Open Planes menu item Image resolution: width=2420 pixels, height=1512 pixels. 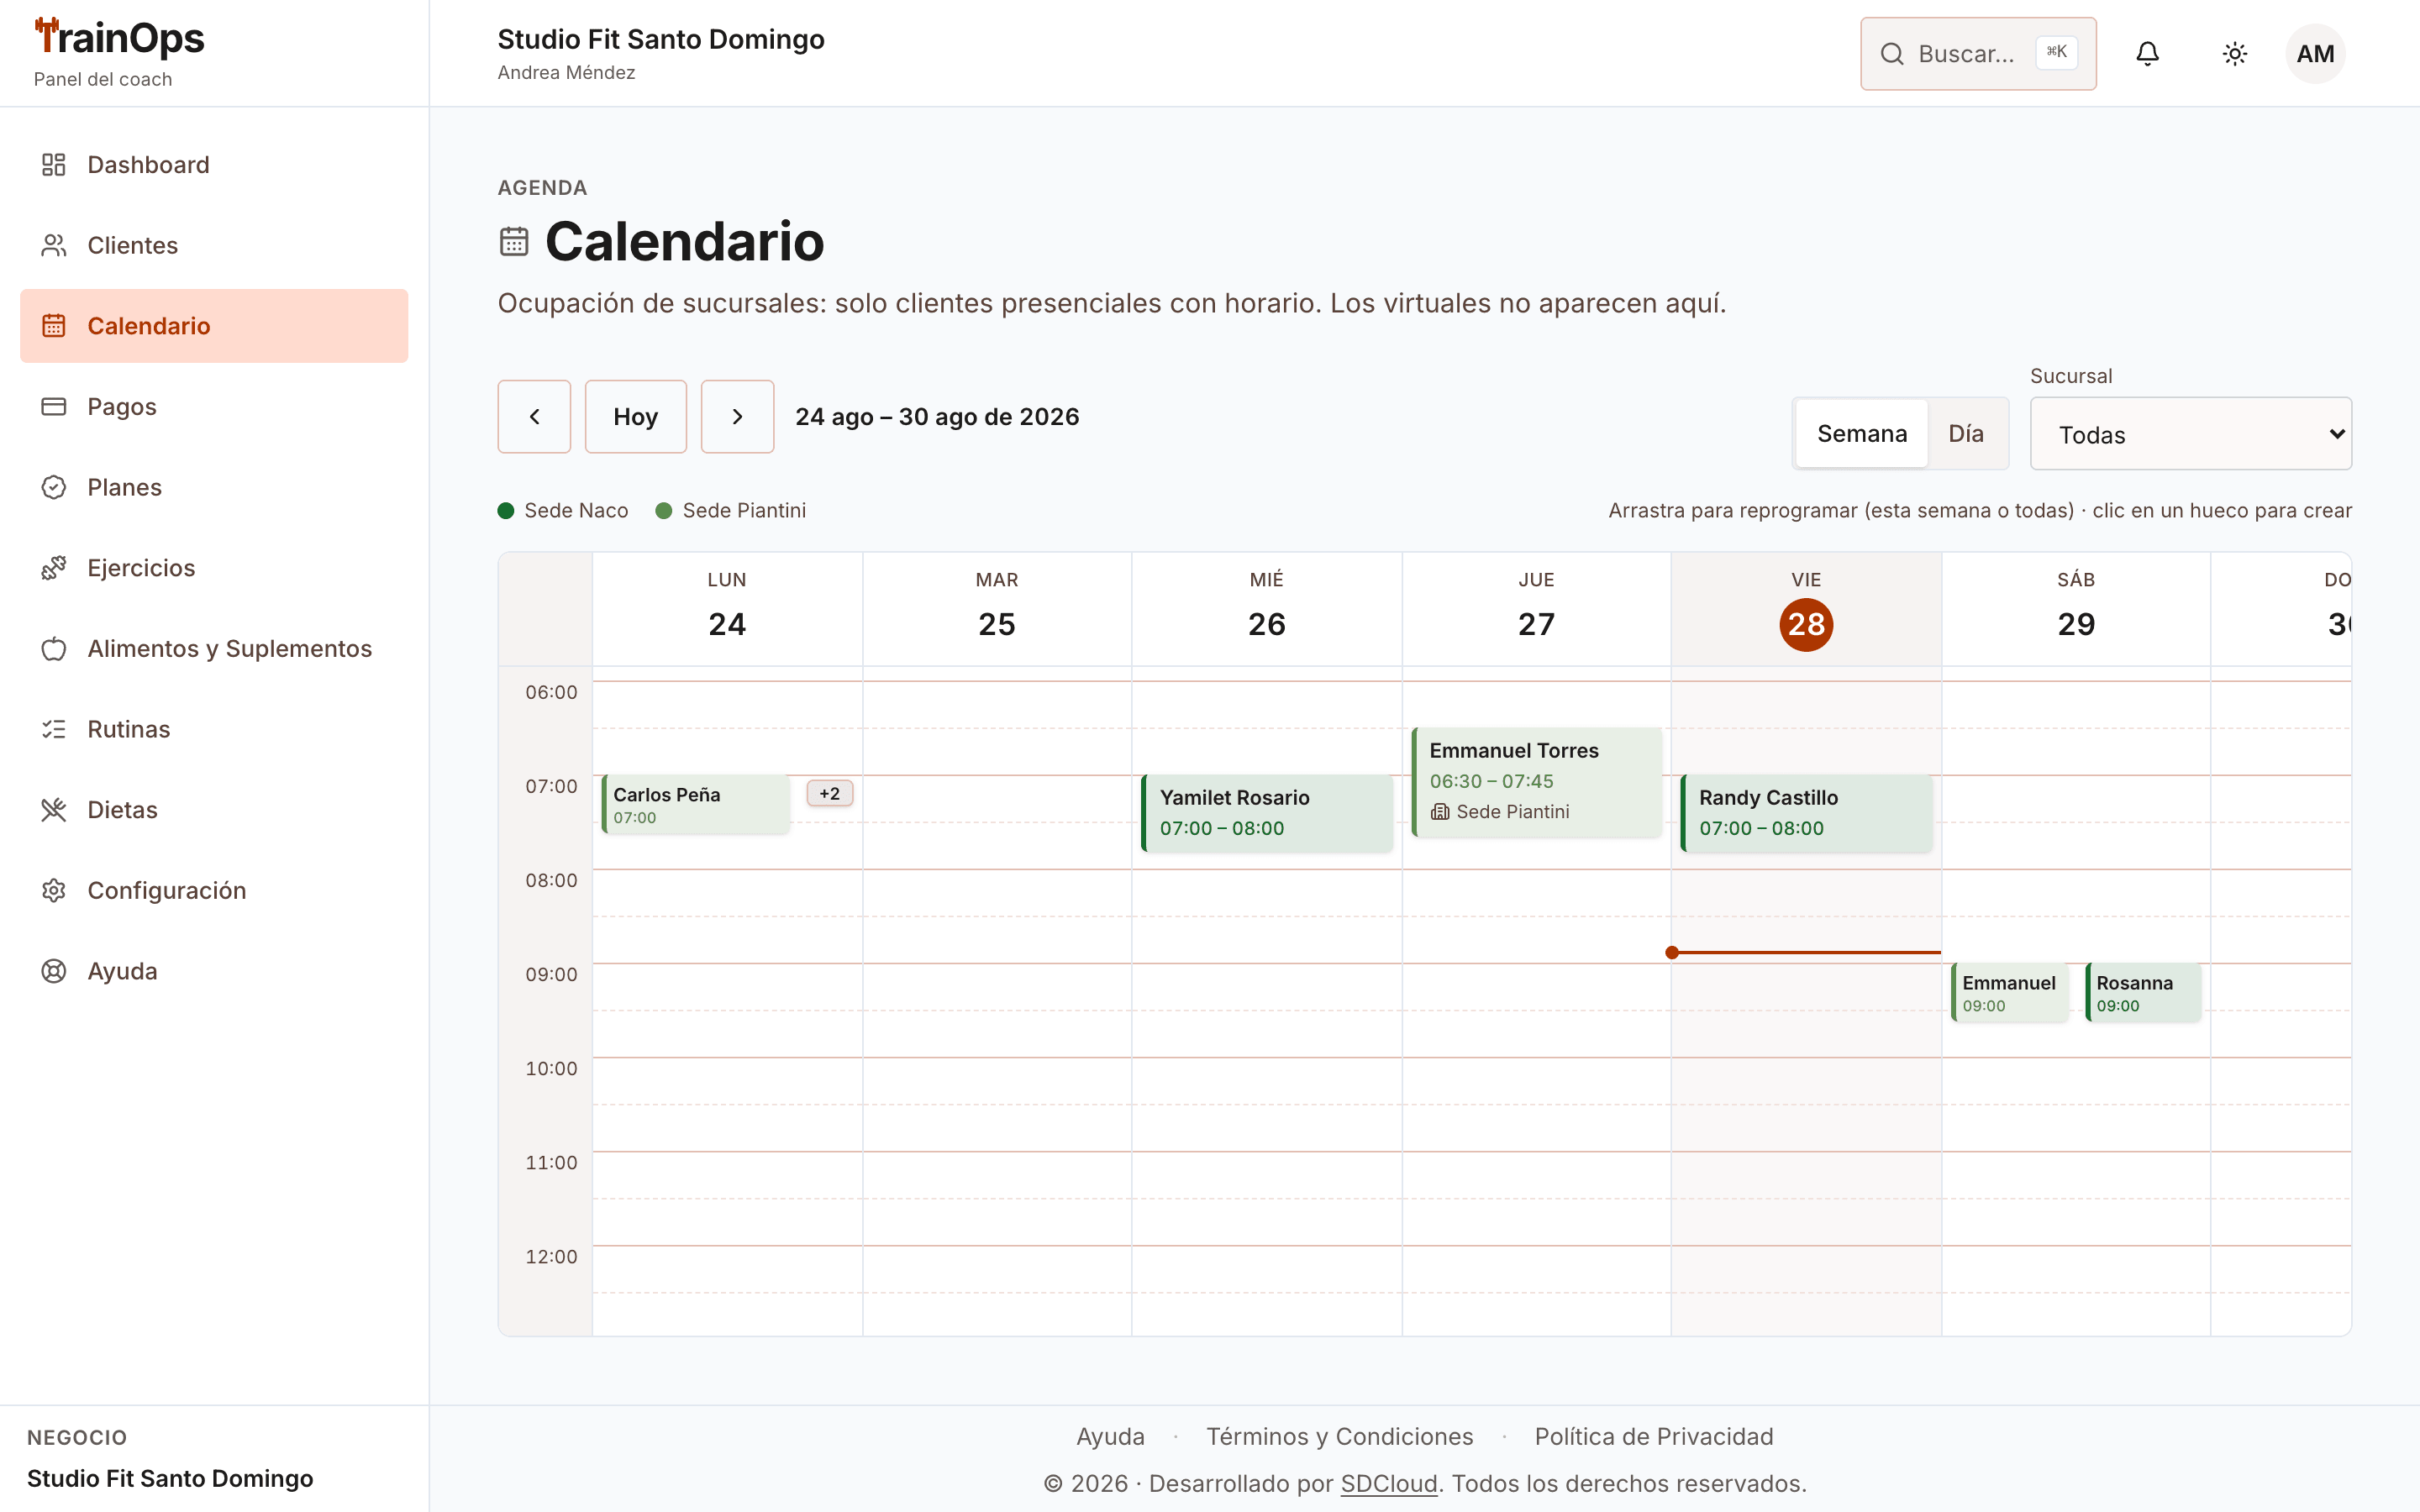[214, 487]
